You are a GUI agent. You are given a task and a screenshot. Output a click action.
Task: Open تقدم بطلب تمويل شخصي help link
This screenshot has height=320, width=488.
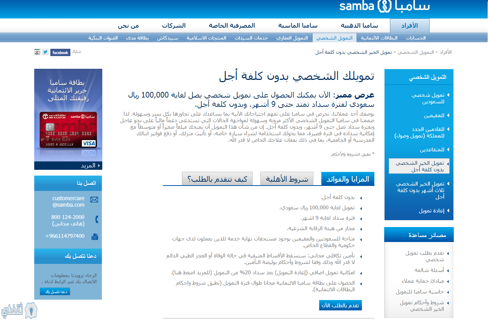(425, 256)
